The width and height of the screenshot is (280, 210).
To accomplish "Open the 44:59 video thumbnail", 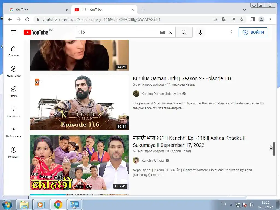I will (x=79, y=55).
